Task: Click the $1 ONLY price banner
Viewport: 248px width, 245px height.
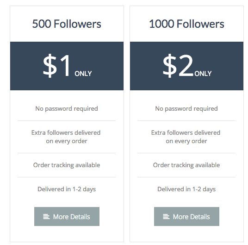Action: [x=67, y=66]
